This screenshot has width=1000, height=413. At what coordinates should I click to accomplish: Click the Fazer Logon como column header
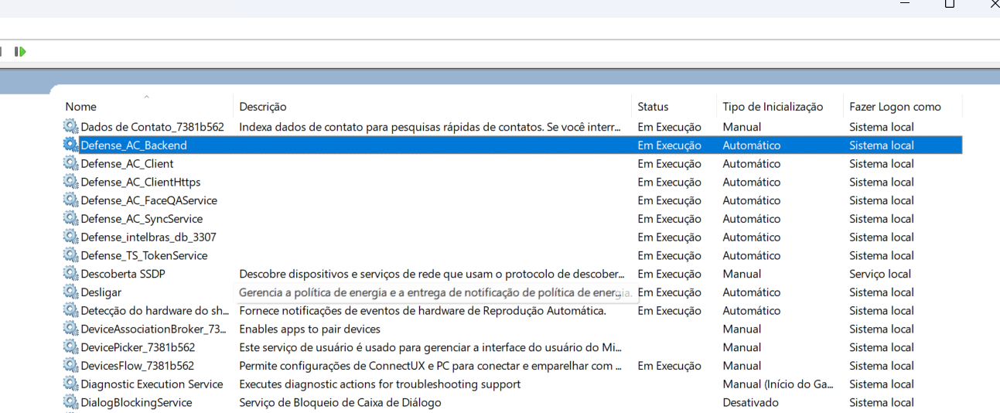tap(895, 107)
